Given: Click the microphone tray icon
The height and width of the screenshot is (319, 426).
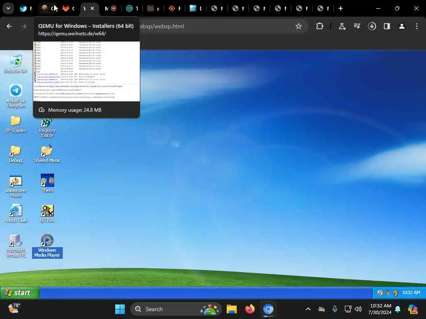Looking at the screenshot, I should pyautogui.click(x=335, y=309).
